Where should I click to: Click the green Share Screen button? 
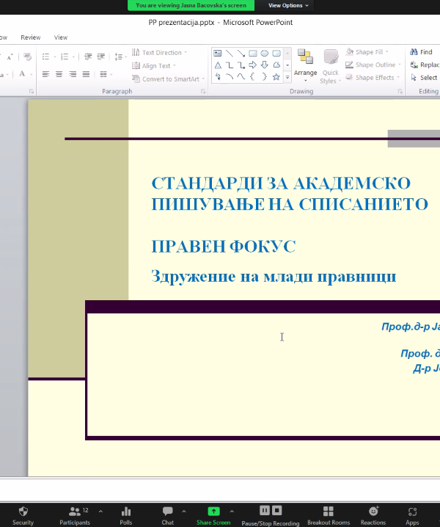tap(213, 514)
